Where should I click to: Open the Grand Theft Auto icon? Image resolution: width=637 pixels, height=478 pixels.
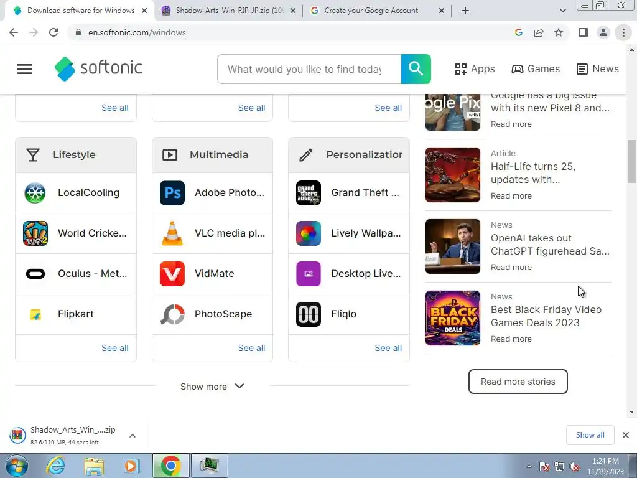pyautogui.click(x=309, y=193)
